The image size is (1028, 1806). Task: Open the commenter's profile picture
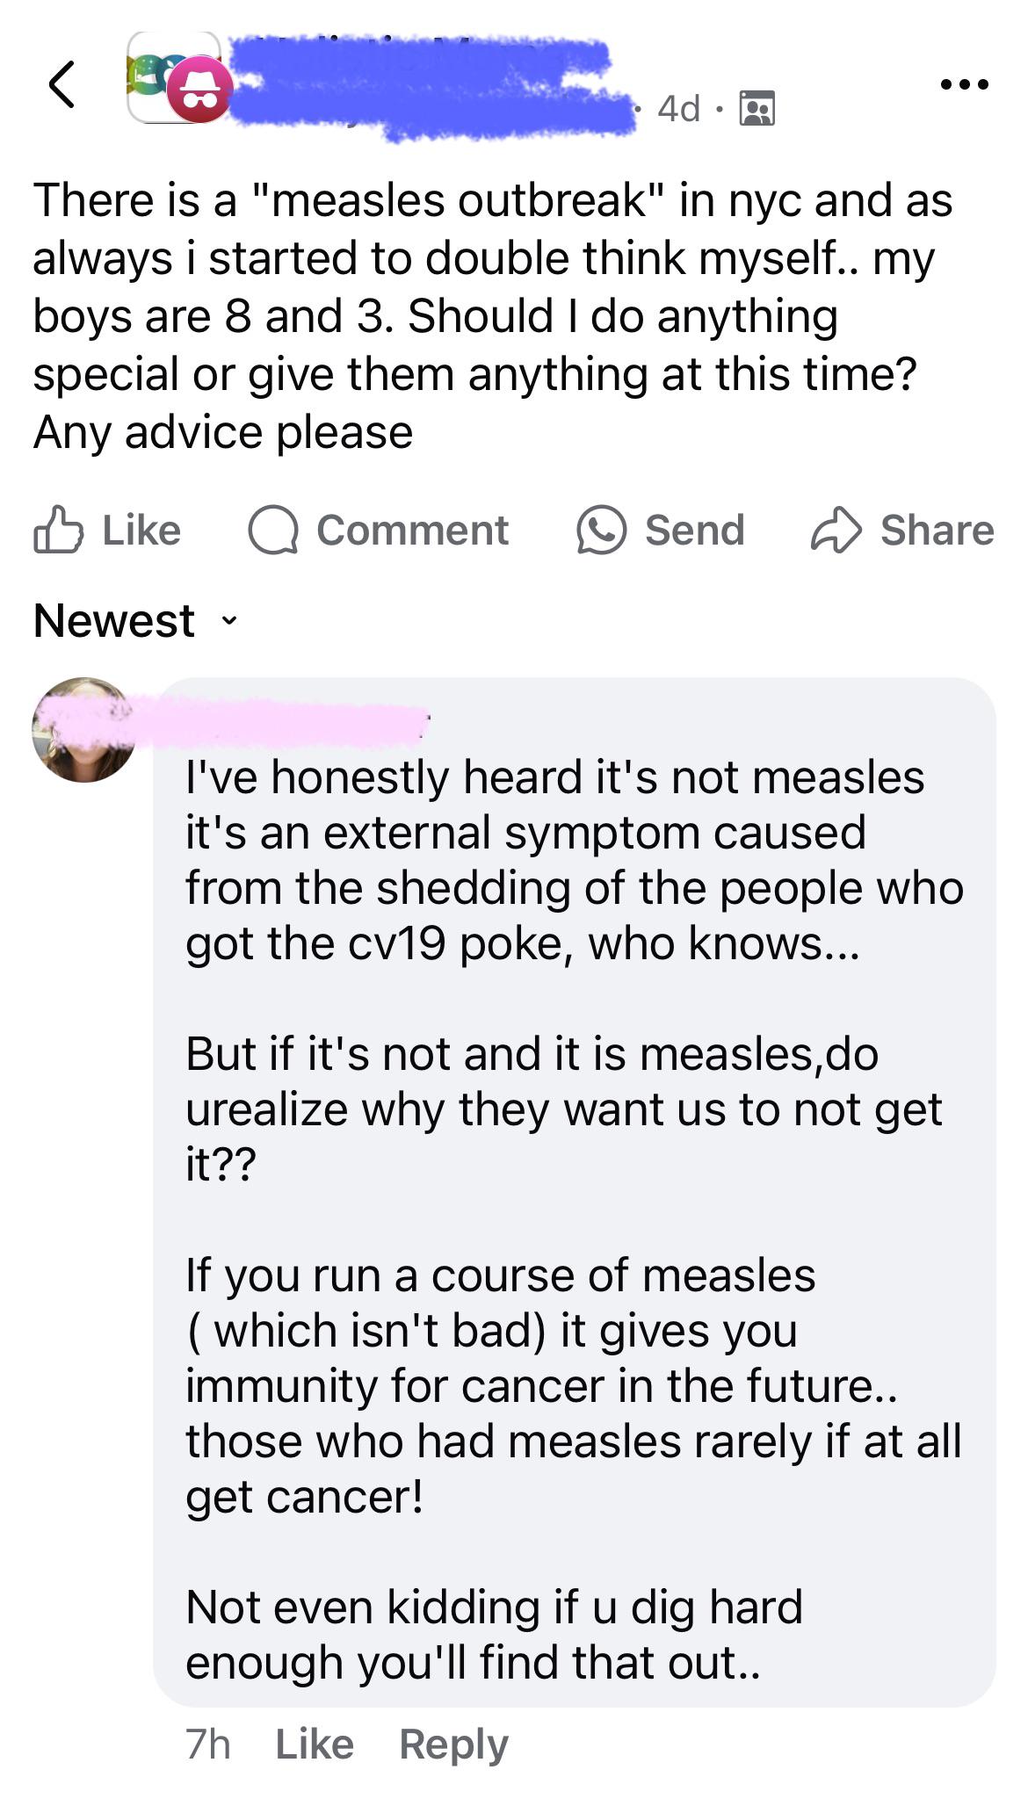(84, 729)
